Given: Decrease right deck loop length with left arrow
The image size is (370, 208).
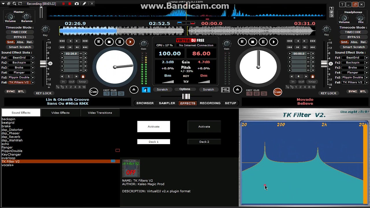Looking at the screenshot, I should [x=292, y=77].
